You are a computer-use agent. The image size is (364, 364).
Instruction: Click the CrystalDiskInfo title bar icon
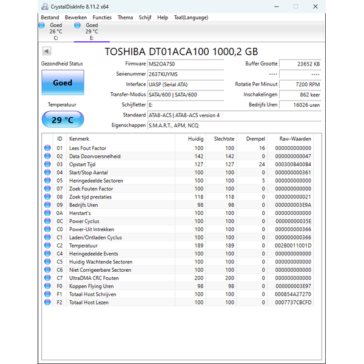pyautogui.click(x=45, y=7)
